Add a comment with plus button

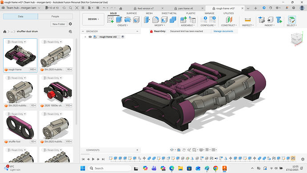[137, 150]
